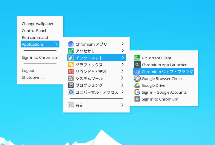Launch Chromium App Launcher by its label

(164, 65)
